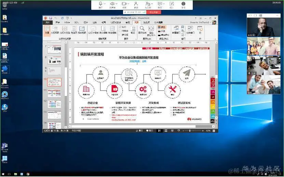Toggle the Notes (备注) pane from status bar
The image size is (284, 177).
coord(139,131)
